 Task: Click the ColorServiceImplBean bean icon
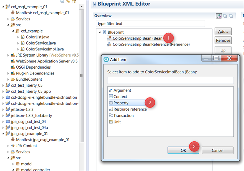(109, 38)
